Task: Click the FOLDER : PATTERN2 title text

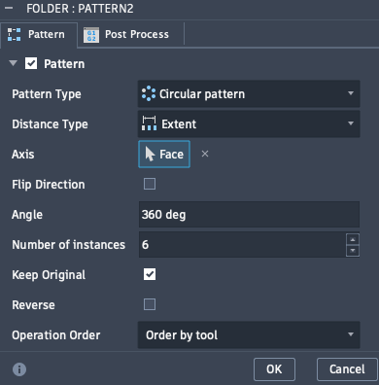Action: (80, 9)
